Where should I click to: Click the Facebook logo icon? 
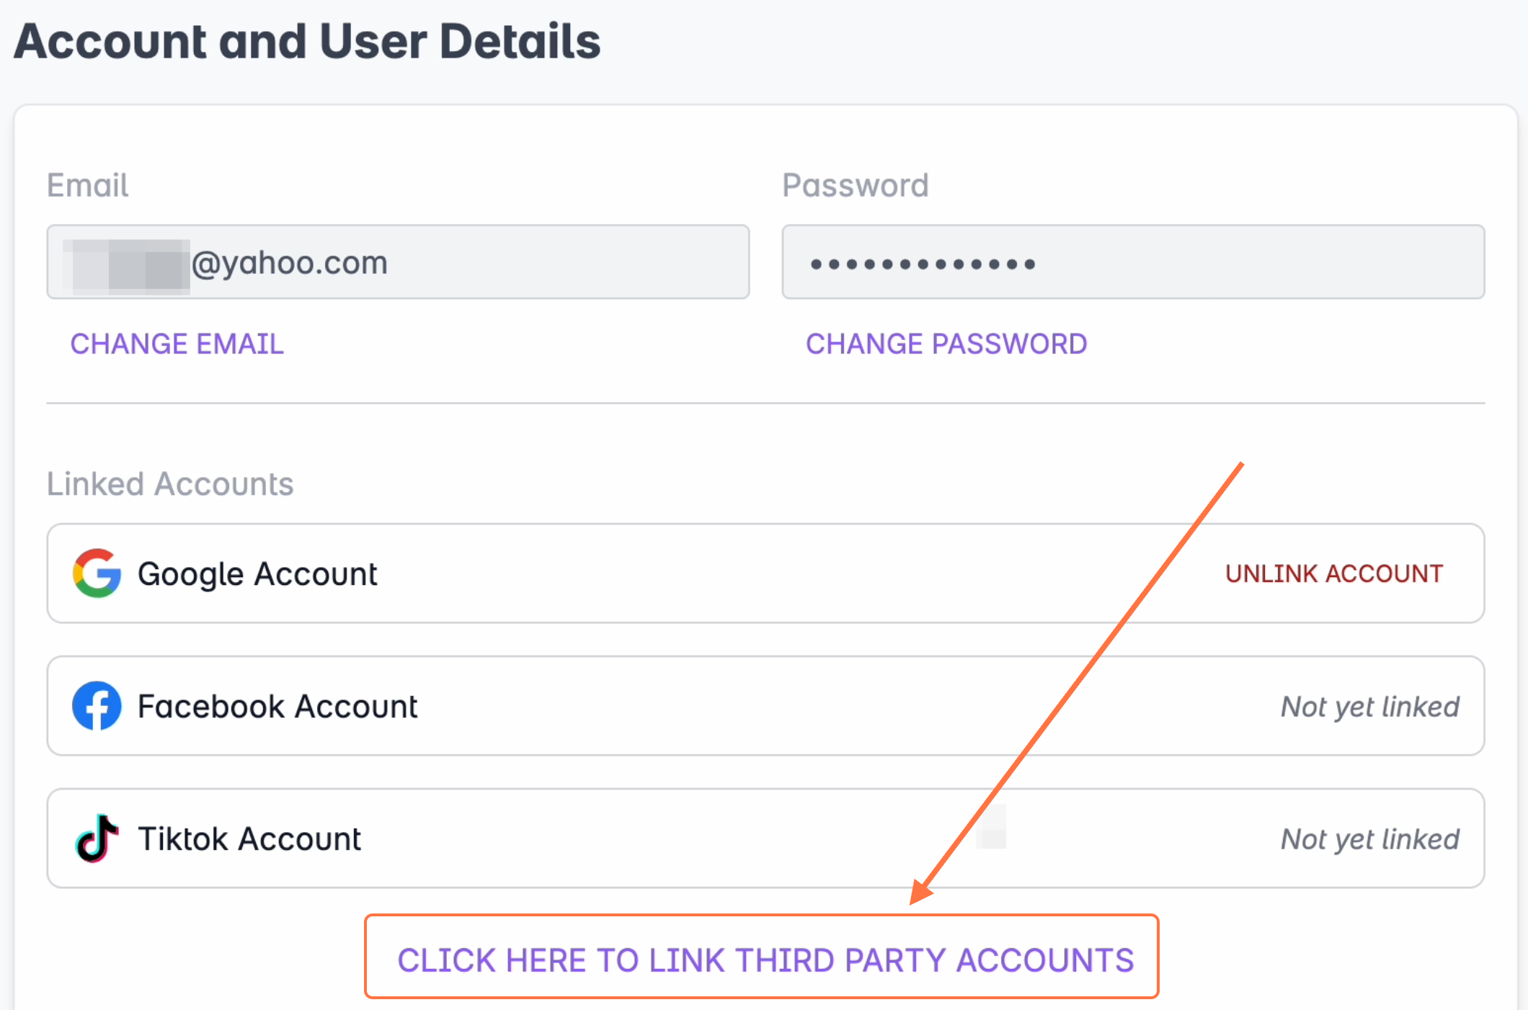97,706
